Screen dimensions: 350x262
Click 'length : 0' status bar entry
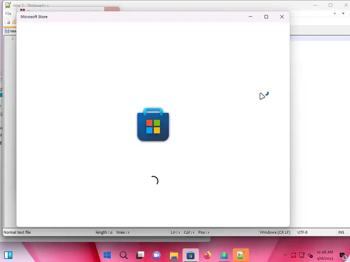click(104, 232)
